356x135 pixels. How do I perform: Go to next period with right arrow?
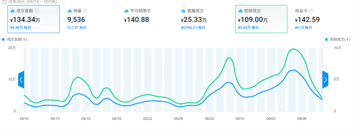325,80
